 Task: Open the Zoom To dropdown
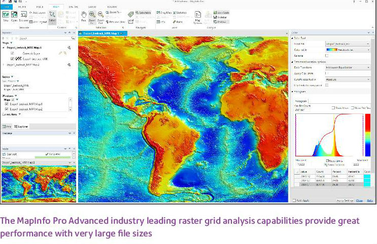pyautogui.click(x=114, y=12)
